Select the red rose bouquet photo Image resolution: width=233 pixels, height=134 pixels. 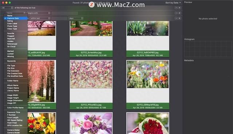[148, 123]
